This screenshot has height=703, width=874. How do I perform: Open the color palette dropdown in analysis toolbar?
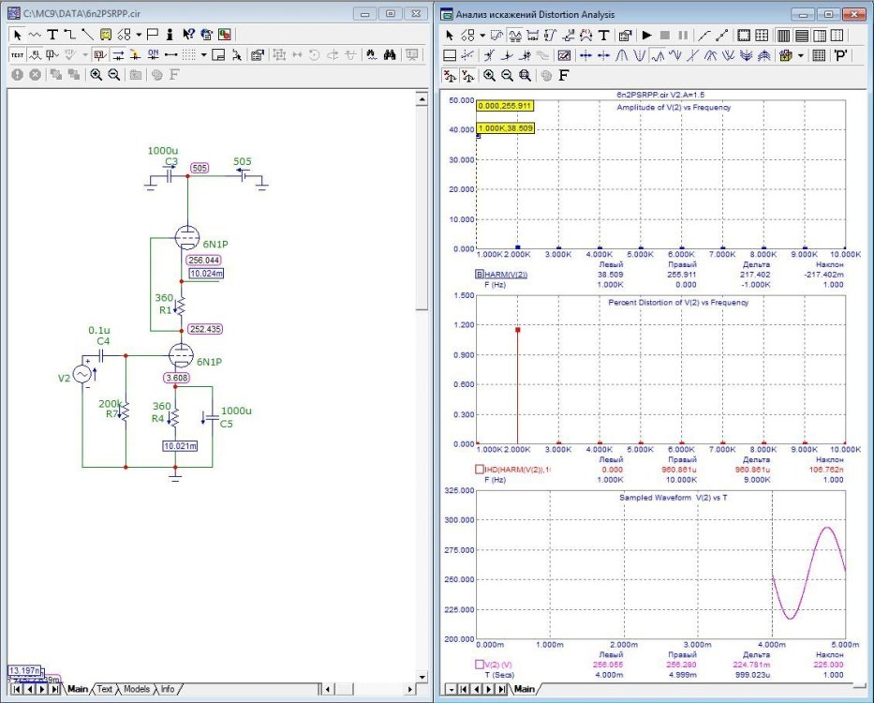click(801, 54)
